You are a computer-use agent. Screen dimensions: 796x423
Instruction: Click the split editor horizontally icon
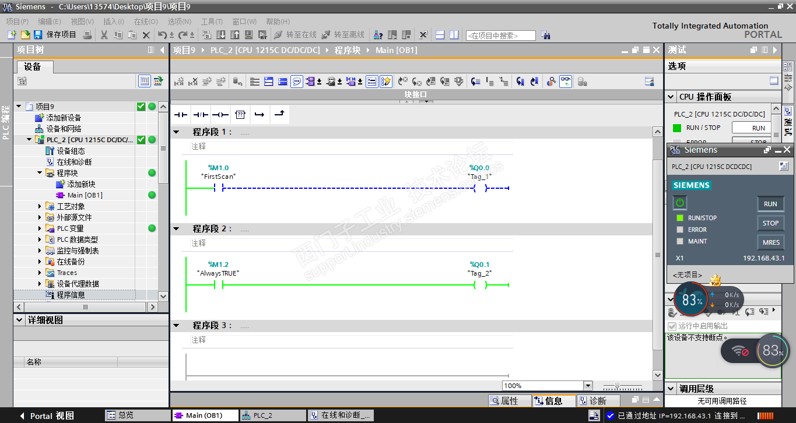440,35
